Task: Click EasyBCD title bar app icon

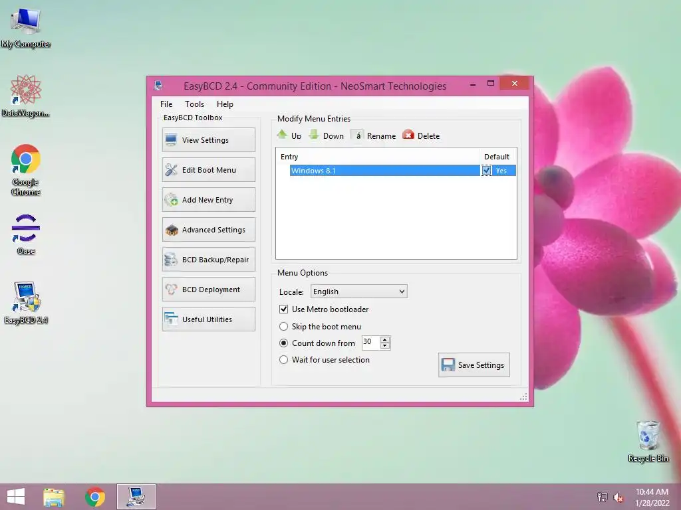Action: (158, 86)
